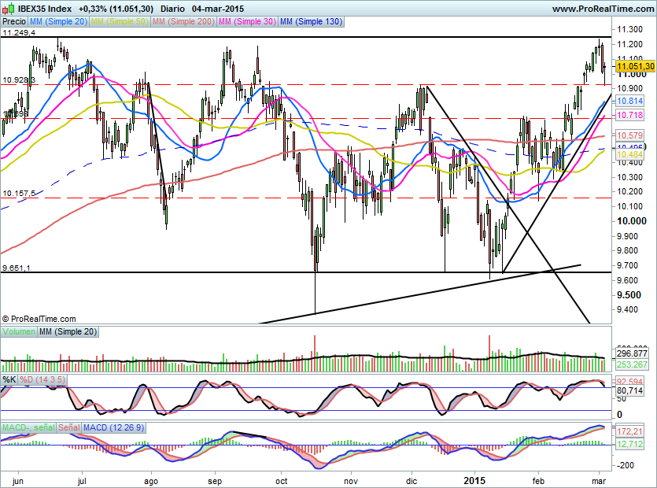This screenshot has width=657, height=488.
Task: Click the 2015 year marker on time axis
Action: pos(474,480)
